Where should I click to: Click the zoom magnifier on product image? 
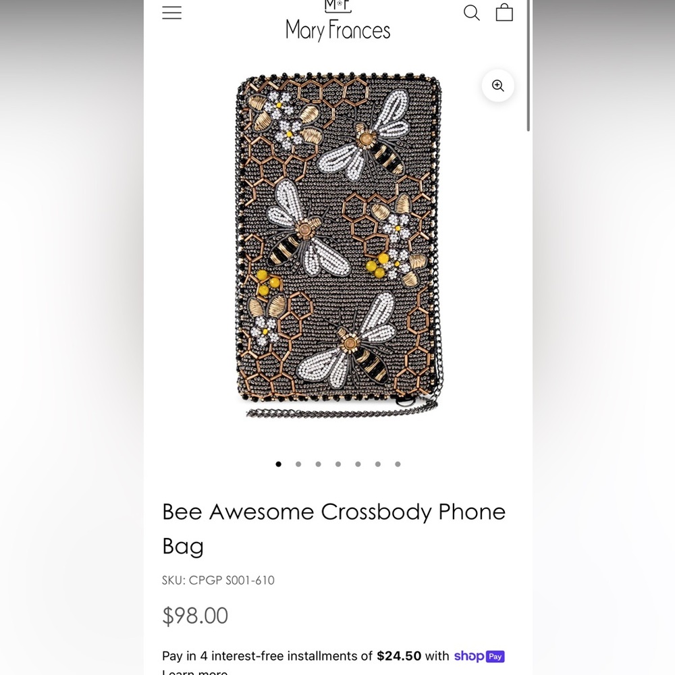[497, 86]
